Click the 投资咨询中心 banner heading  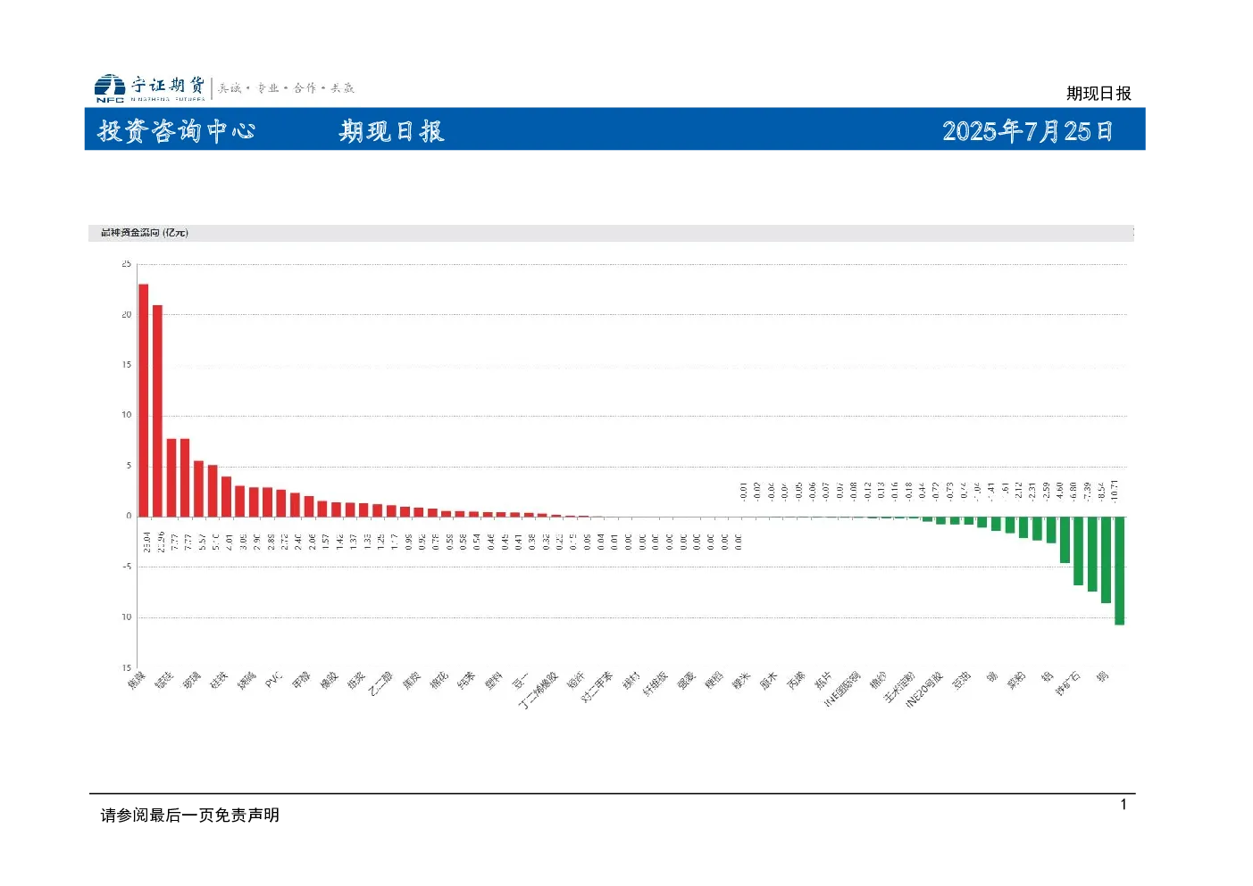point(176,131)
